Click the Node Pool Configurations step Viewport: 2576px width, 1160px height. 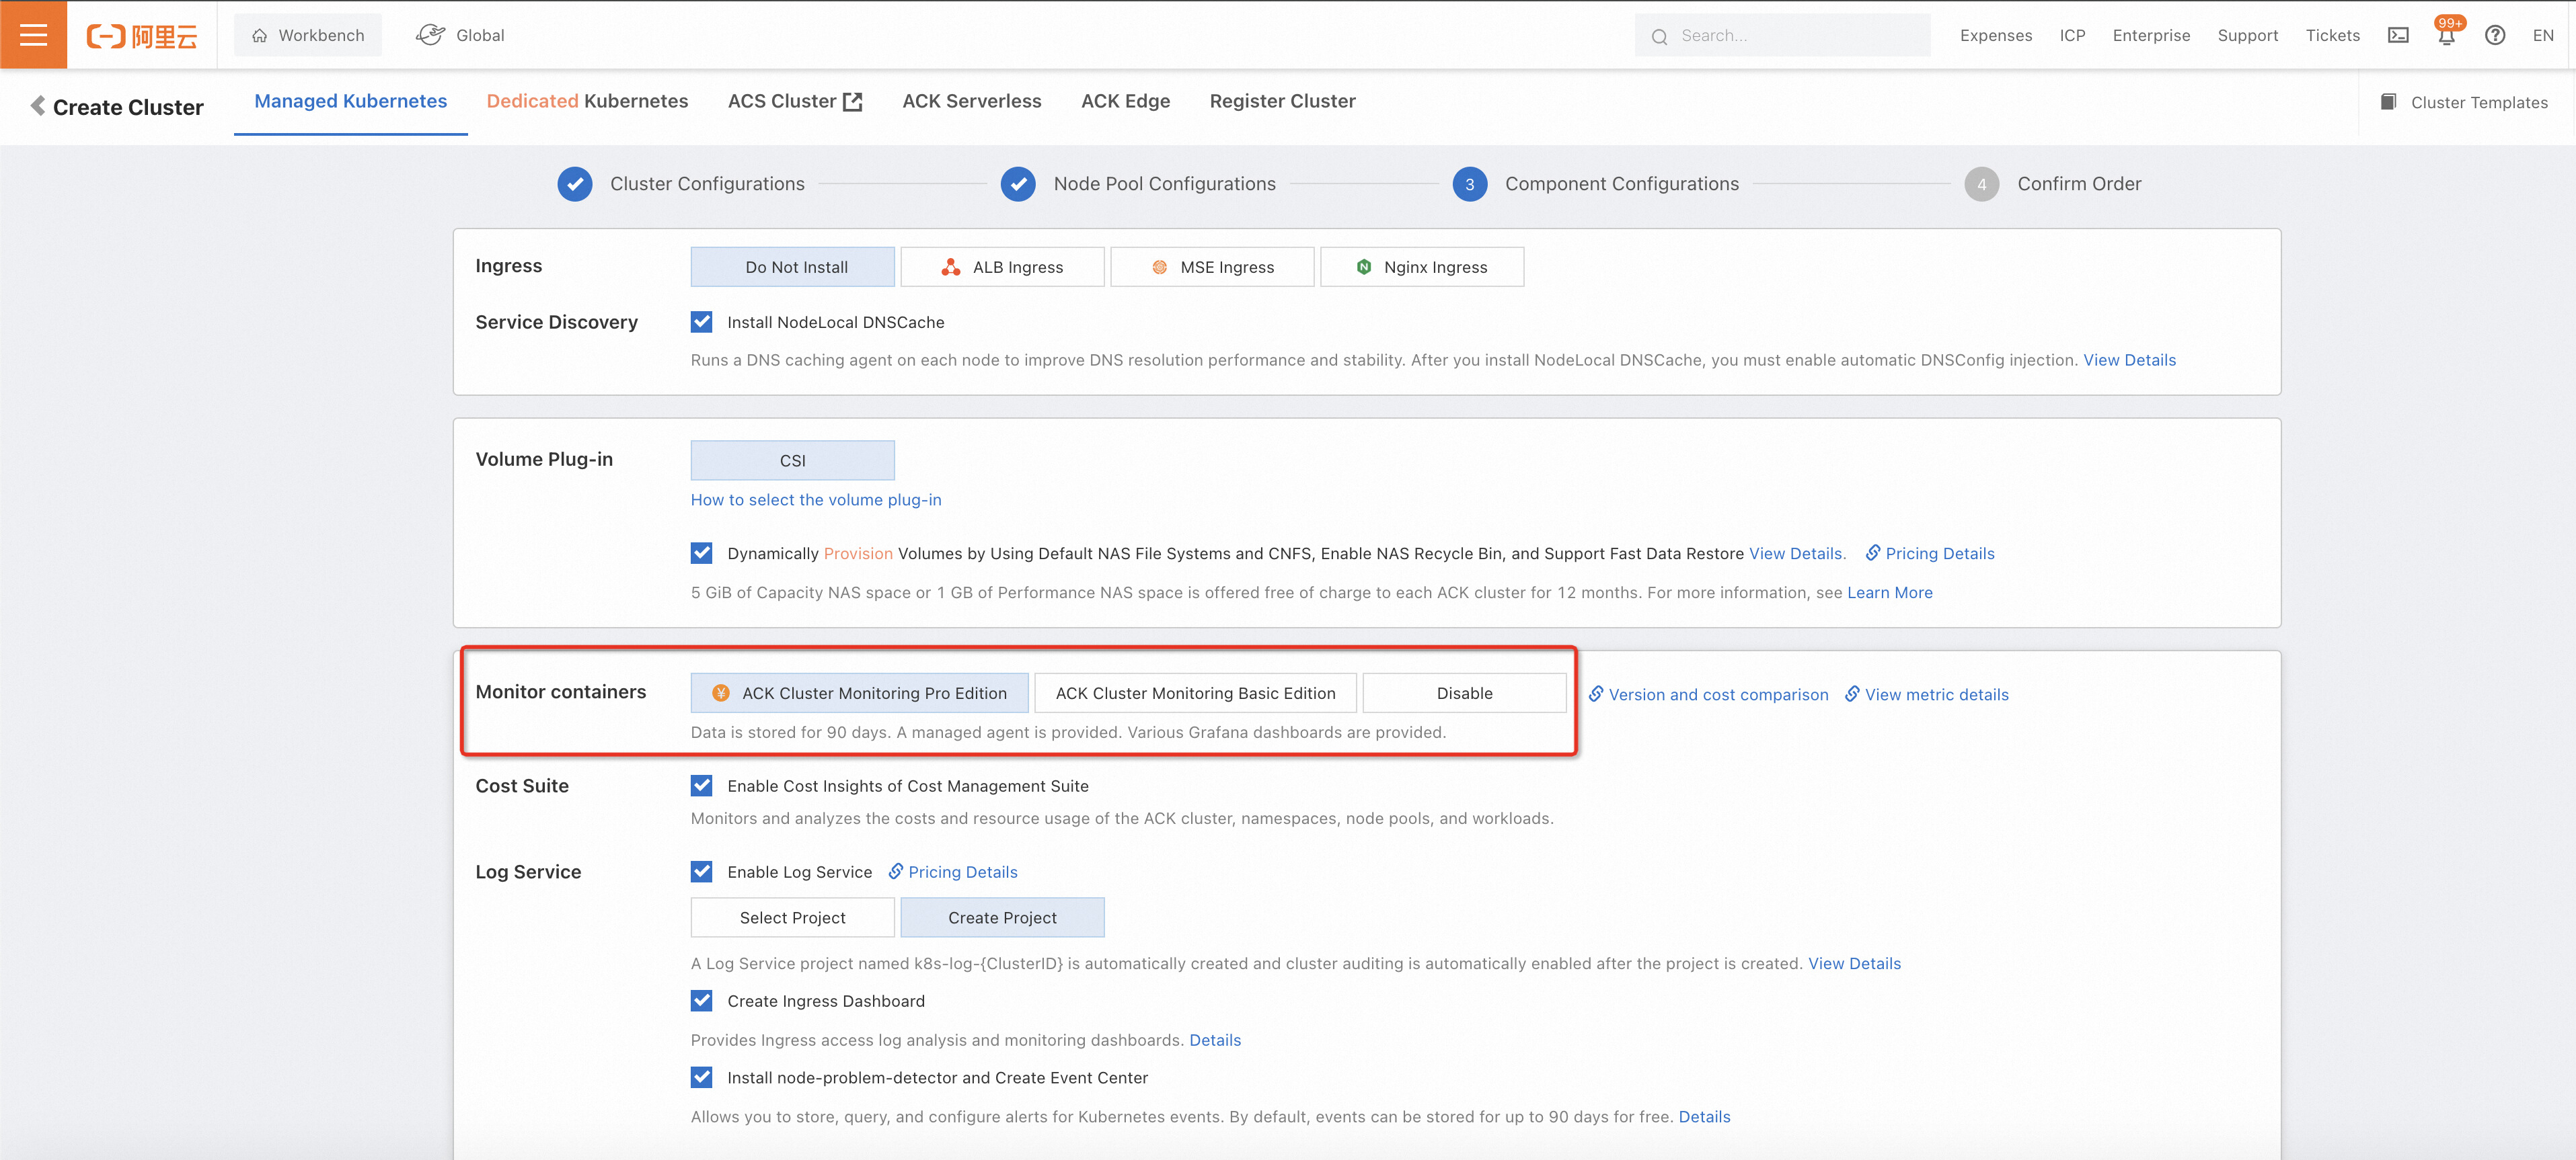coord(1163,184)
